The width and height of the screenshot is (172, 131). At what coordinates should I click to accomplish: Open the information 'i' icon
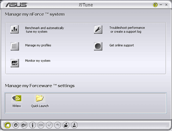[x=33, y=125]
